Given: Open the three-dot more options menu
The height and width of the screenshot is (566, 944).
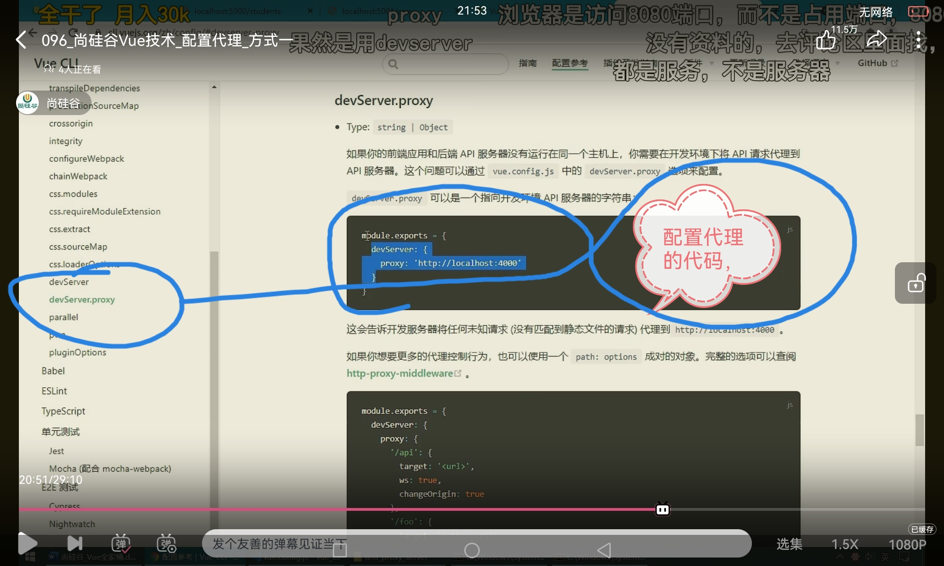Looking at the screenshot, I should coord(918,40).
